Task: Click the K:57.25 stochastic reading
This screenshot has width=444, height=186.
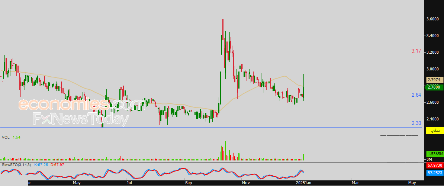Action: coord(41,164)
